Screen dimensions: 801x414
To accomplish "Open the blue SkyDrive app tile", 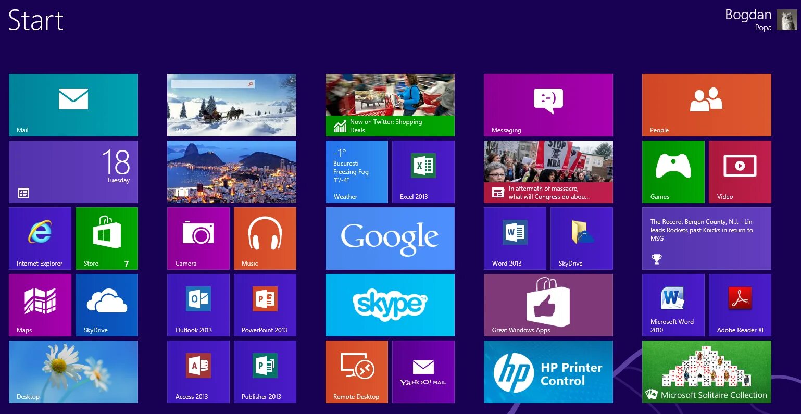I will pyautogui.click(x=107, y=305).
